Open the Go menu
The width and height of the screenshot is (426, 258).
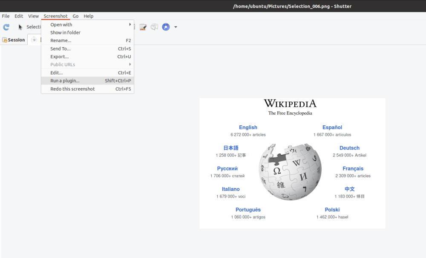point(75,16)
